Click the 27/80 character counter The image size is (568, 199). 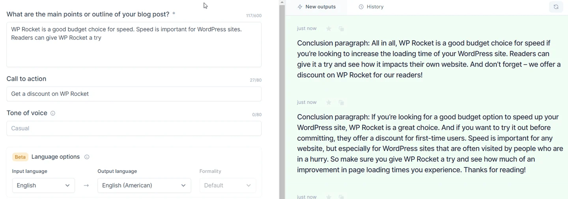256,80
